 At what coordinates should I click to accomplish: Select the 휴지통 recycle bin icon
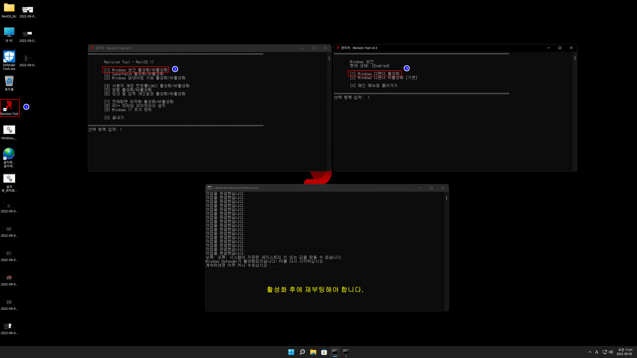coord(9,83)
